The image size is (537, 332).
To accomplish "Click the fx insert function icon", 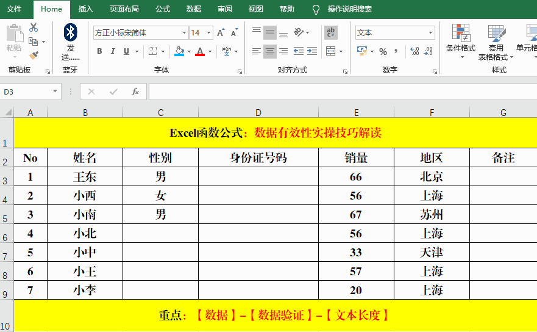I will [135, 92].
